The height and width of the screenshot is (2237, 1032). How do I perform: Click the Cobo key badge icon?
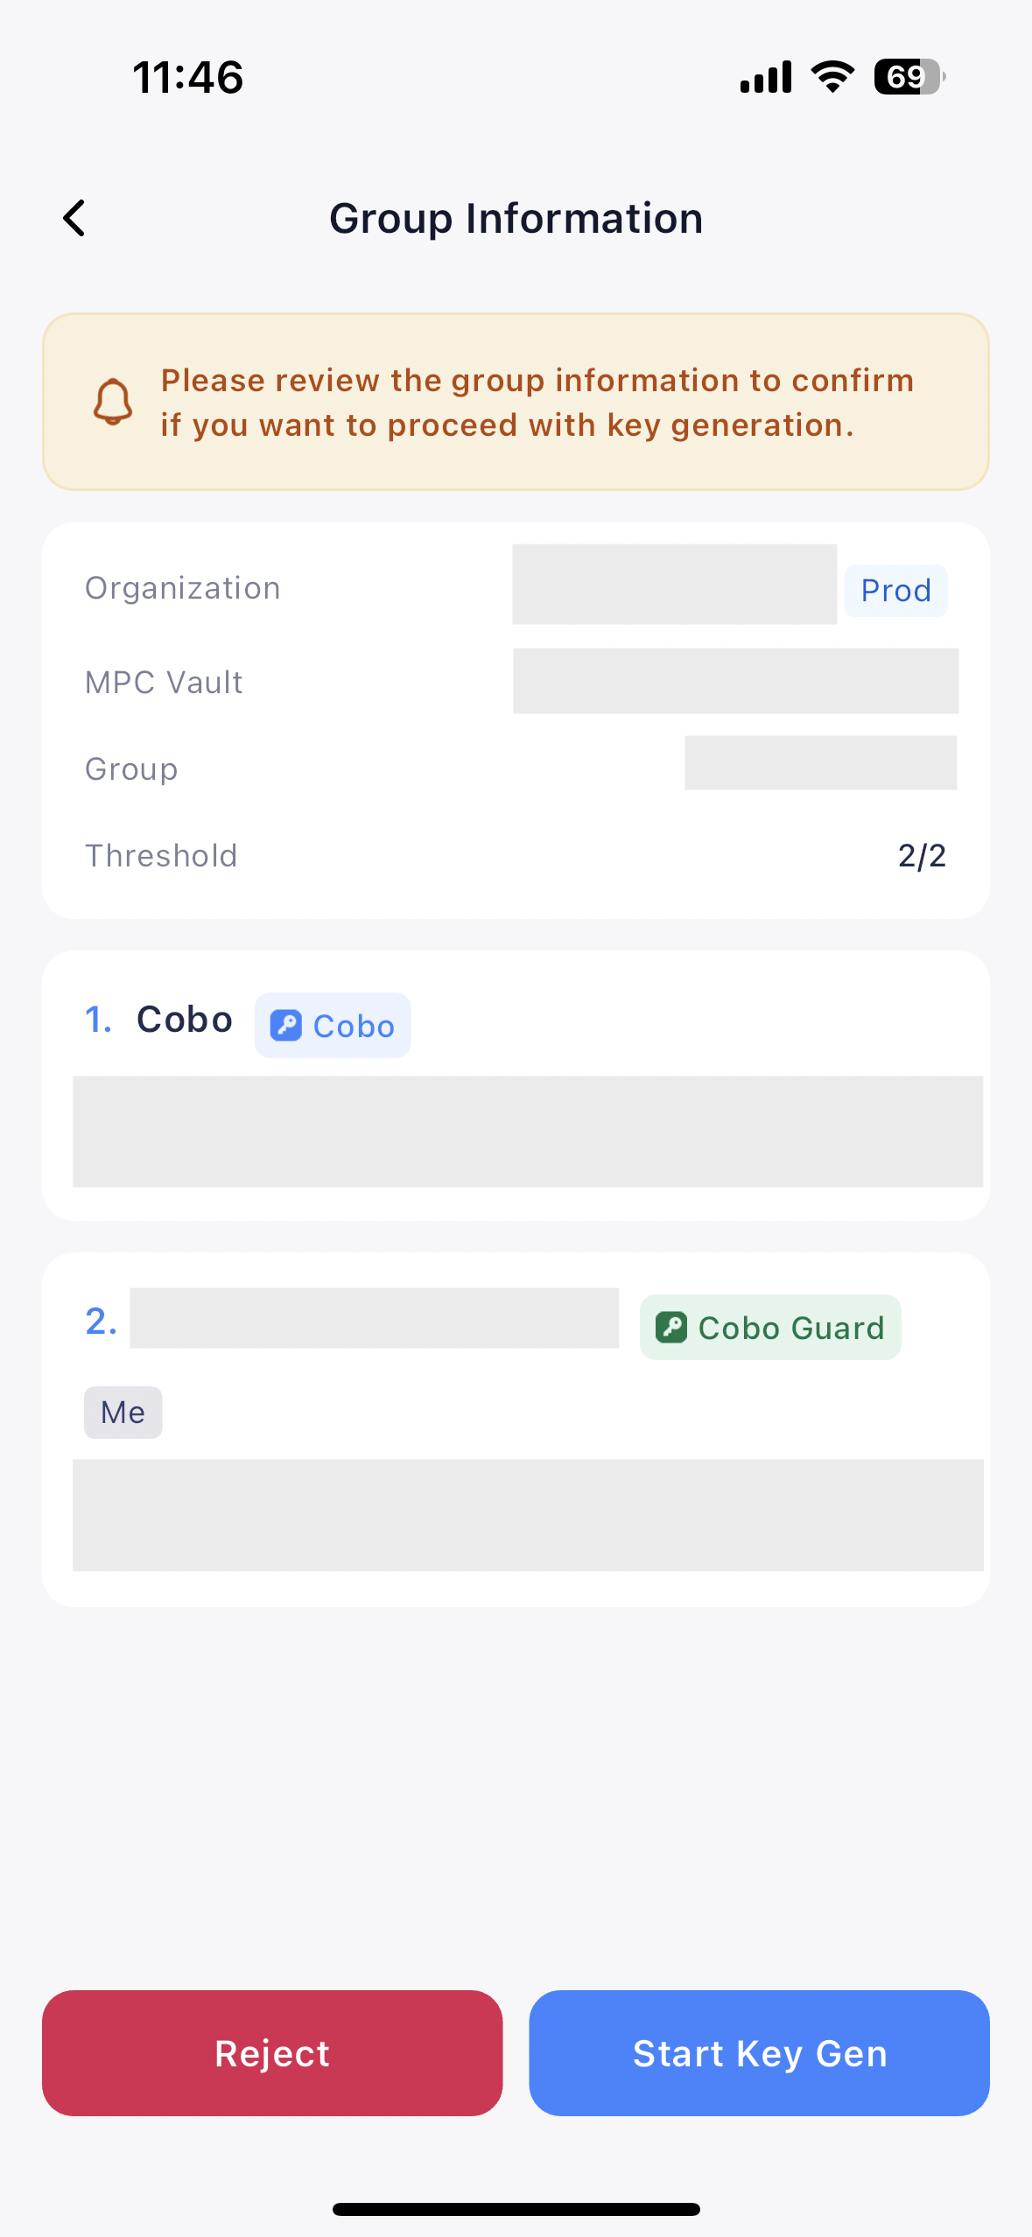click(x=285, y=1024)
